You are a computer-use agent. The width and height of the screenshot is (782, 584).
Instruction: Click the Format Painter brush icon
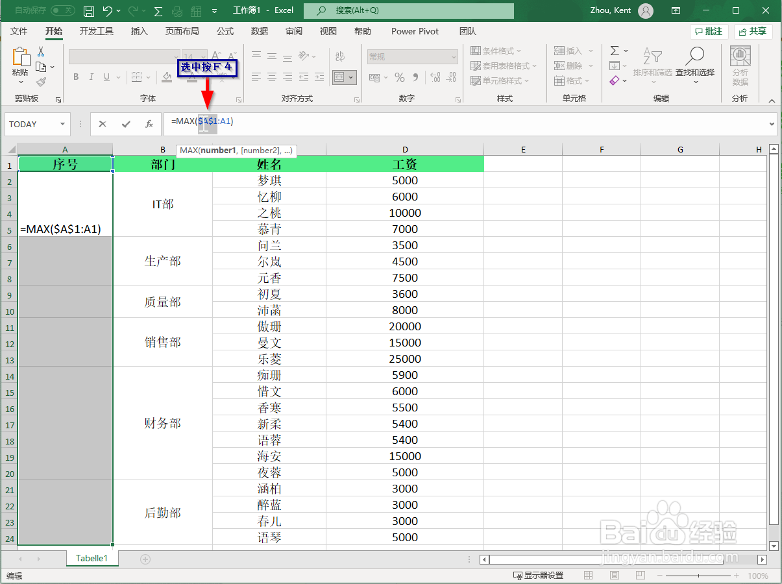pyautogui.click(x=41, y=82)
